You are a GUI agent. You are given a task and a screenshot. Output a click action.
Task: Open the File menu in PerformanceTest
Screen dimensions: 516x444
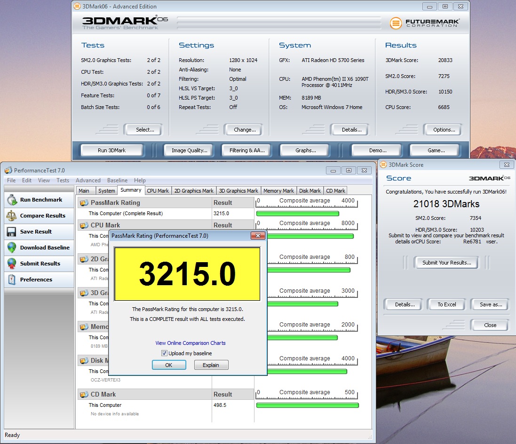(x=11, y=180)
